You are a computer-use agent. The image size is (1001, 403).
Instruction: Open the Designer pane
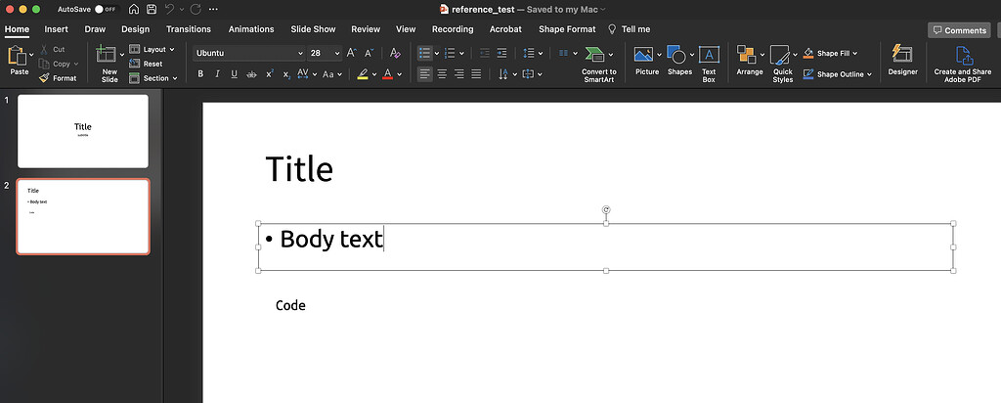pyautogui.click(x=902, y=61)
